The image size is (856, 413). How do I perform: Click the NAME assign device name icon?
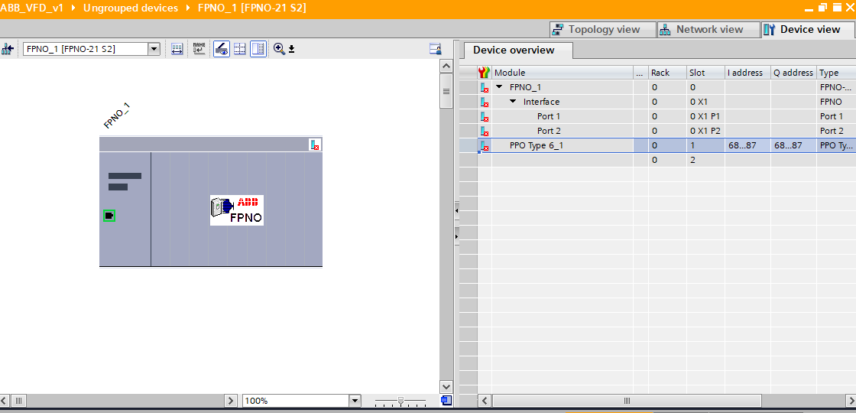click(x=199, y=49)
